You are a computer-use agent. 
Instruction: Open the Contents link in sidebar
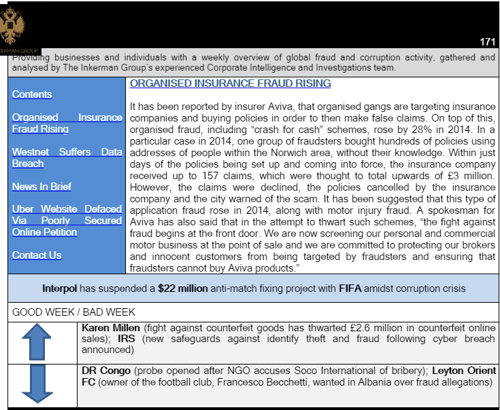tap(32, 94)
